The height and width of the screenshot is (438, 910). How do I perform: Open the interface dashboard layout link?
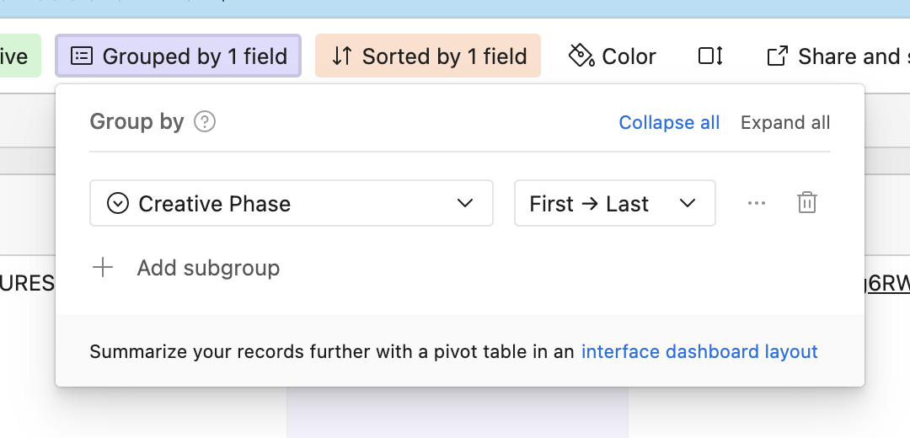tap(699, 351)
